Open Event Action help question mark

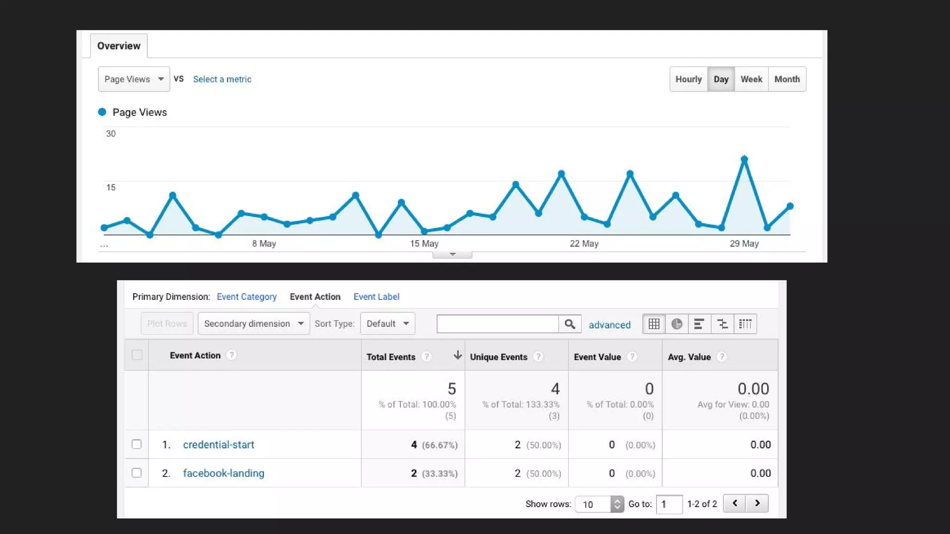231,355
